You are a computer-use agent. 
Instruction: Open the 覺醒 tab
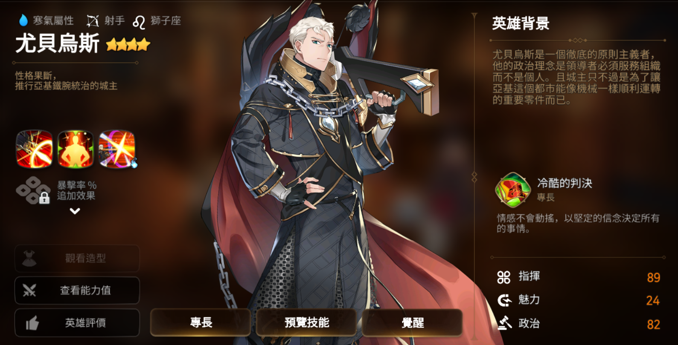click(412, 322)
